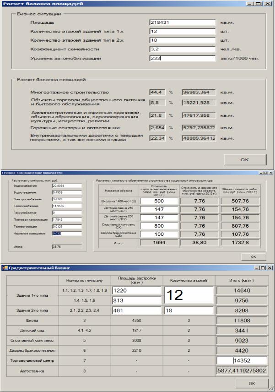Edit school construction cost field 500
The width and height of the screenshot is (275, 392).
tap(159, 201)
